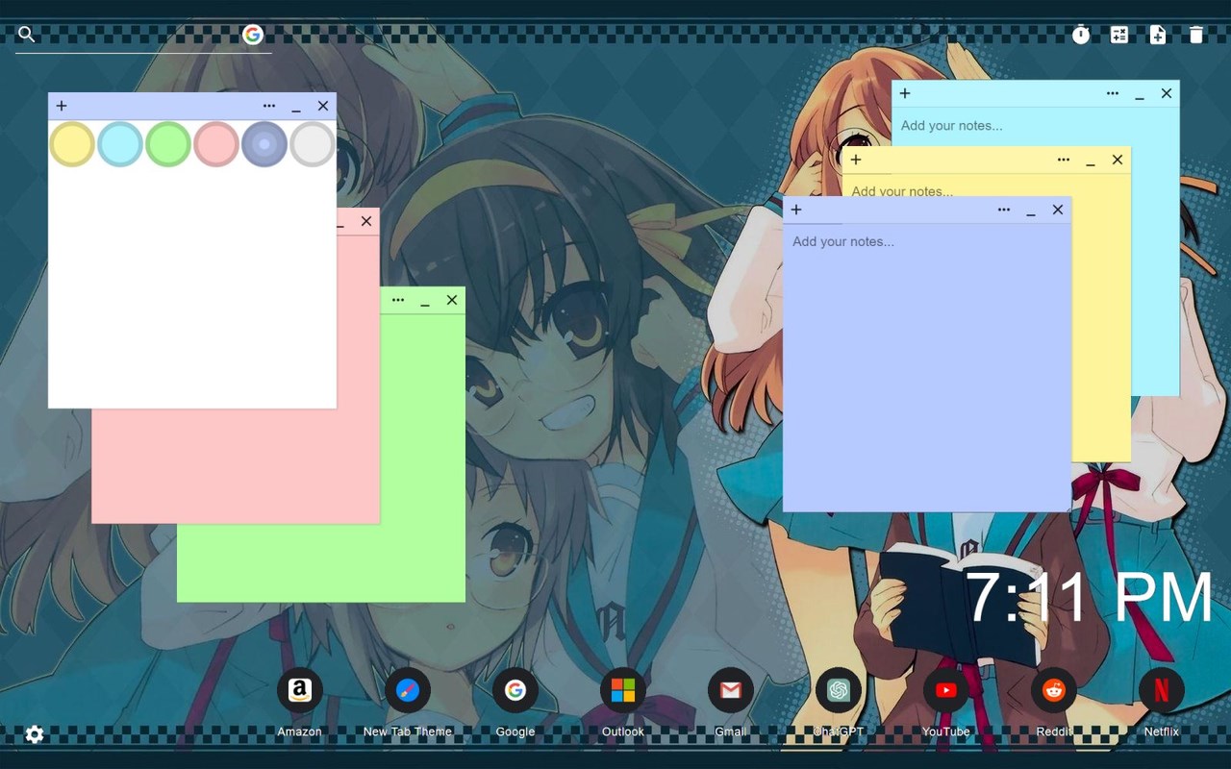Minimize the cyan sticky note

1140,95
